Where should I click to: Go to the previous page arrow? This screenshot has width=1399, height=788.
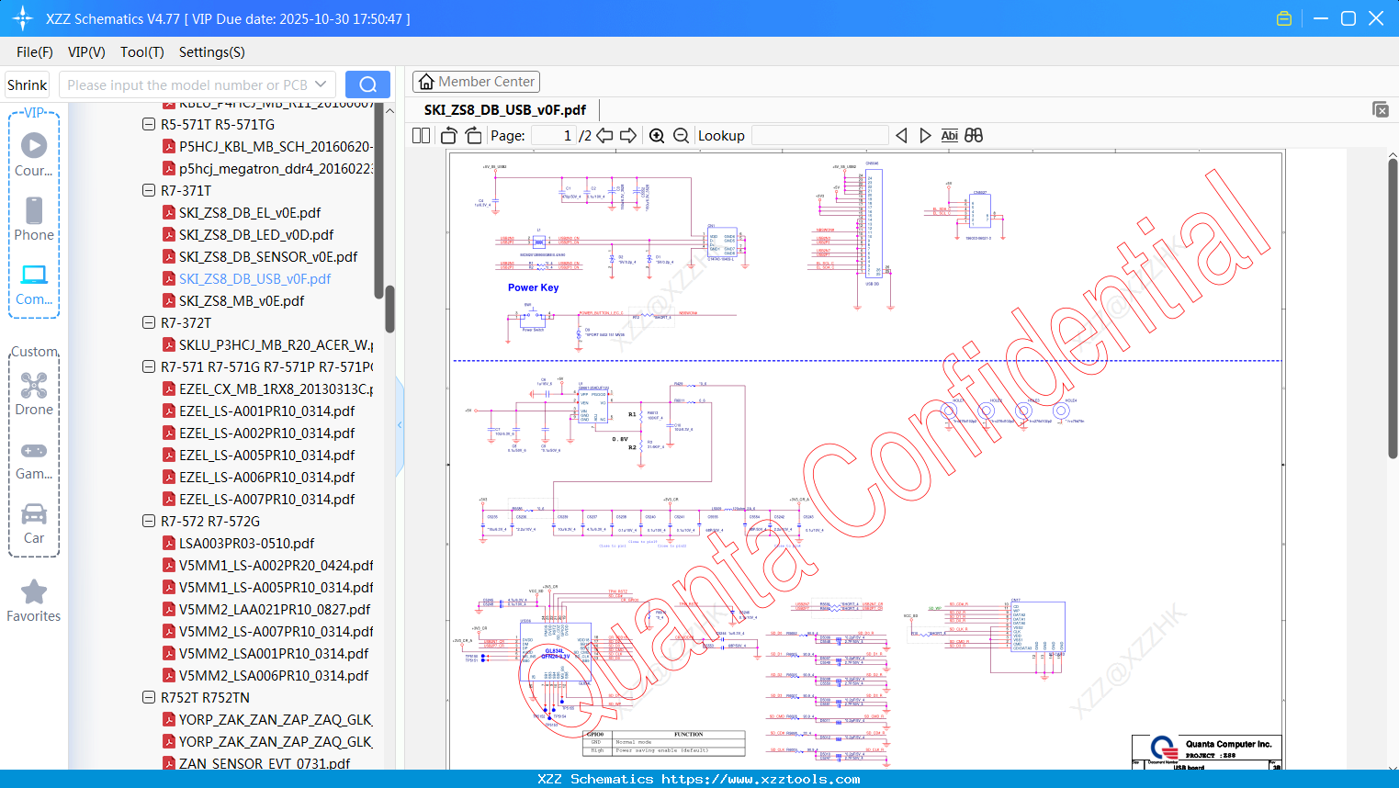coord(604,136)
